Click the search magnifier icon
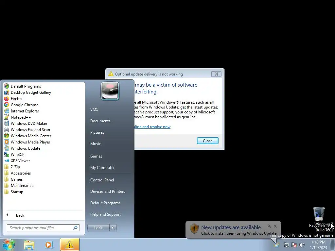The image size is (335, 251). (x=76, y=228)
